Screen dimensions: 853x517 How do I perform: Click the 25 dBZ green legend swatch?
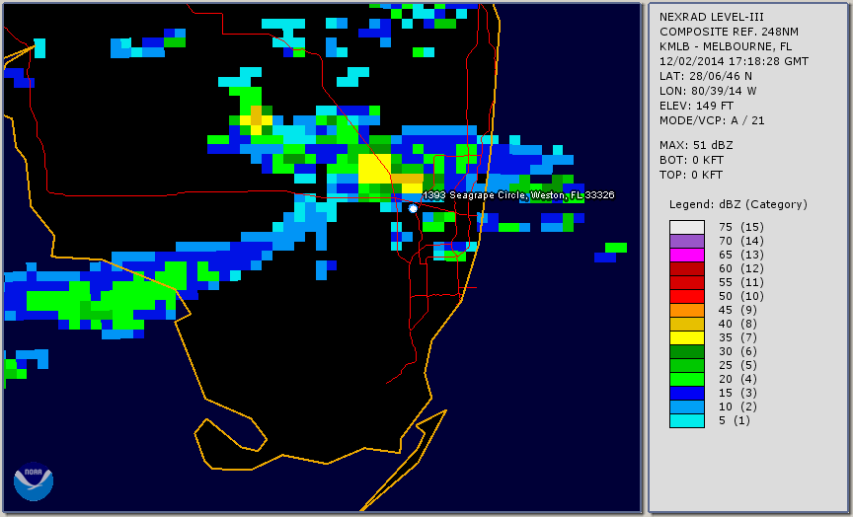687,365
